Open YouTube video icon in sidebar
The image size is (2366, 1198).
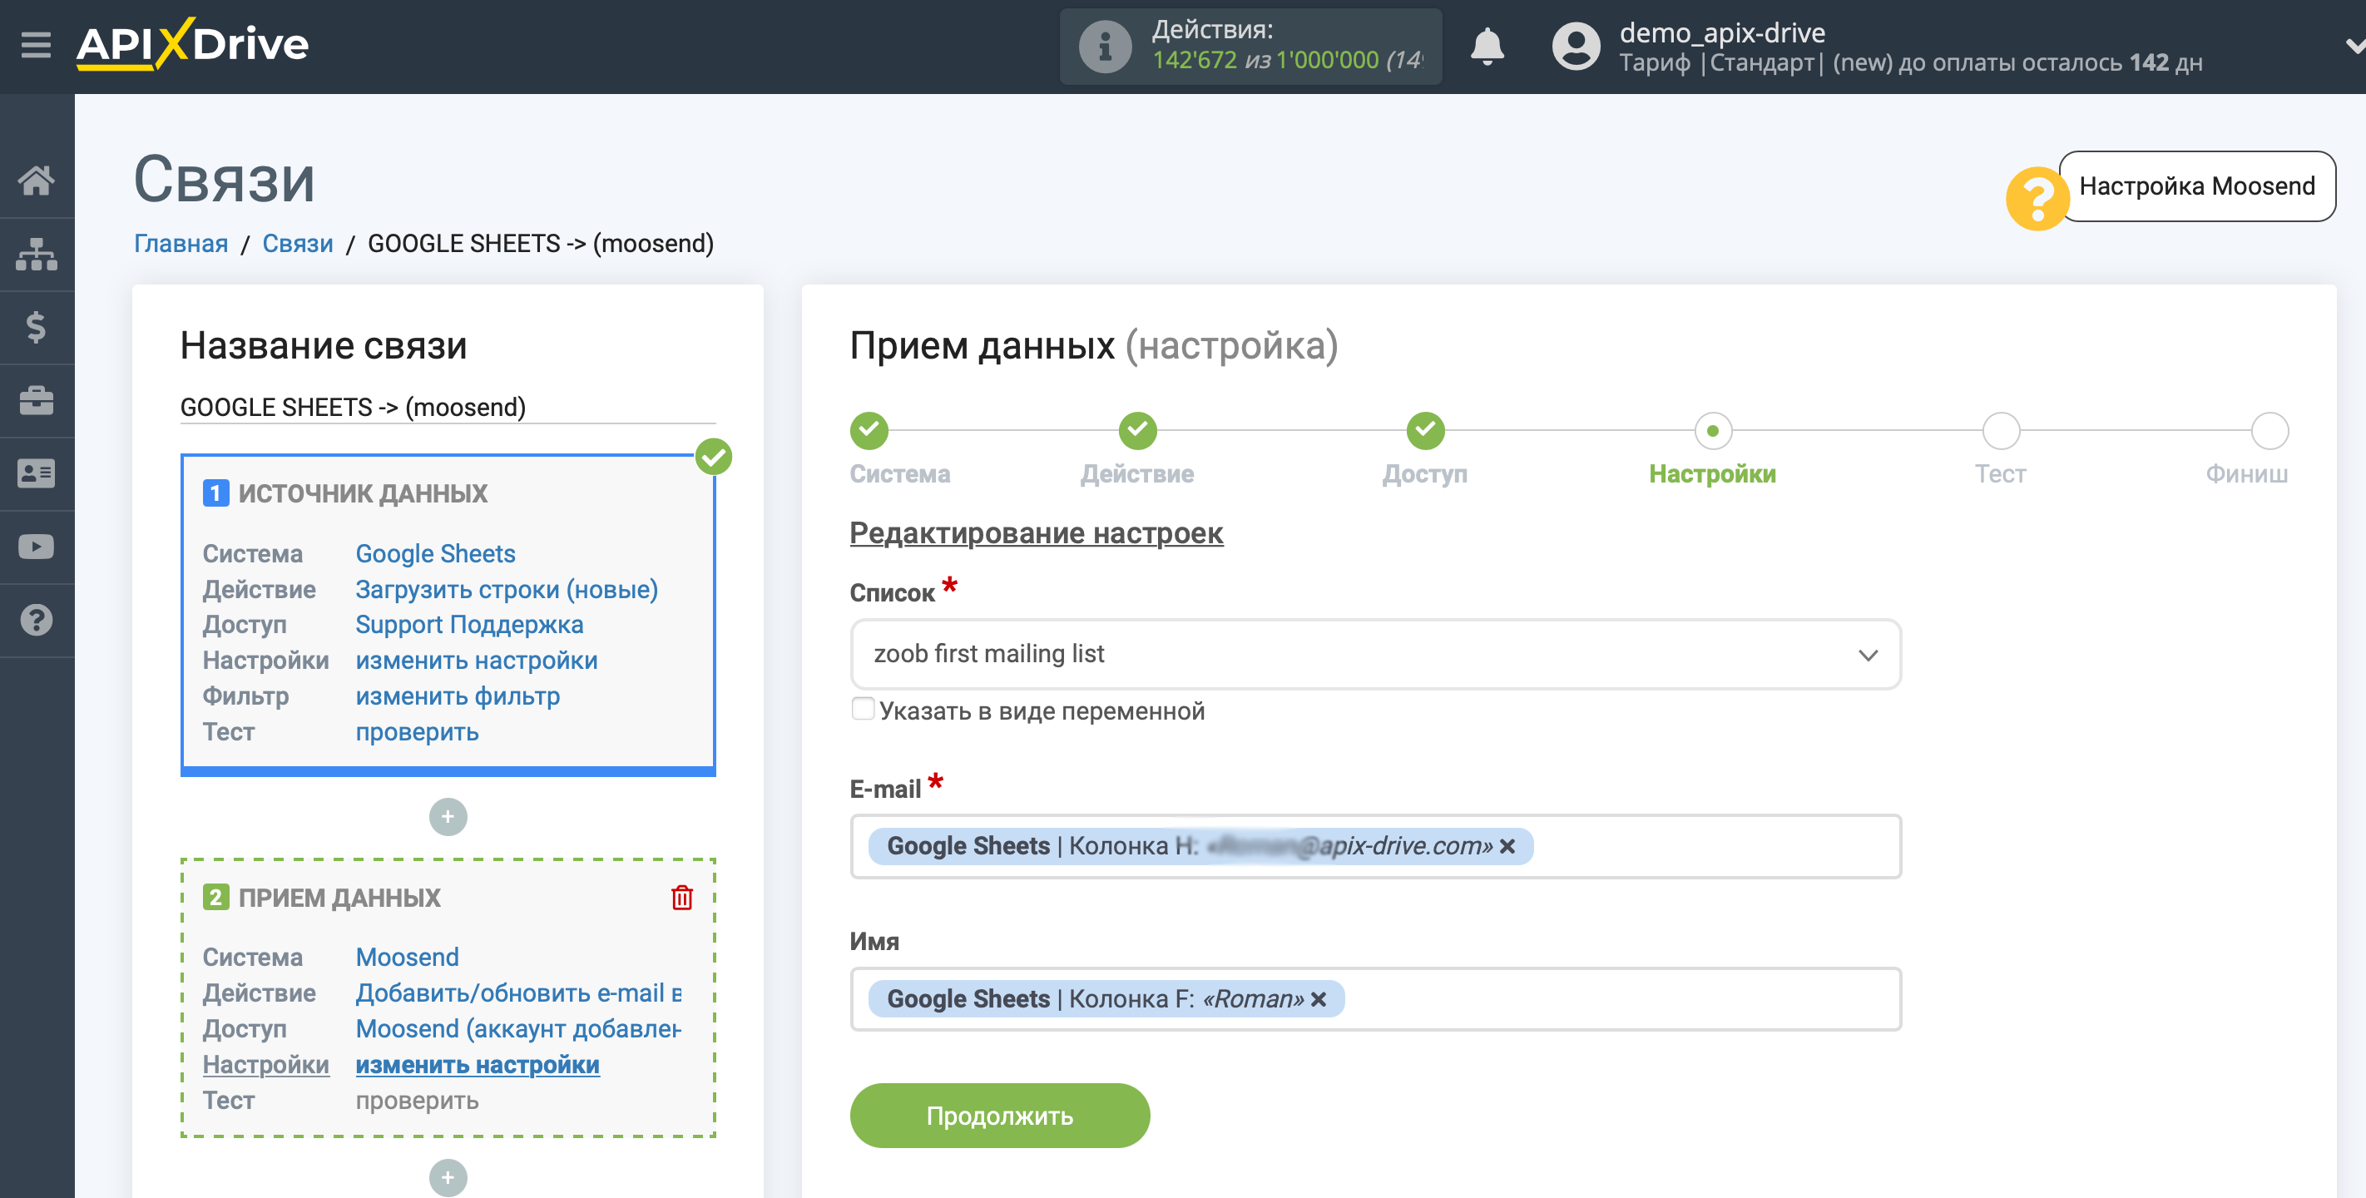click(x=36, y=547)
